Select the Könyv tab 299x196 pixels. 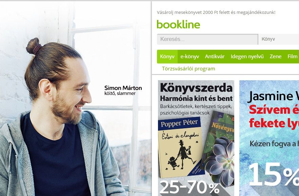tap(167, 57)
